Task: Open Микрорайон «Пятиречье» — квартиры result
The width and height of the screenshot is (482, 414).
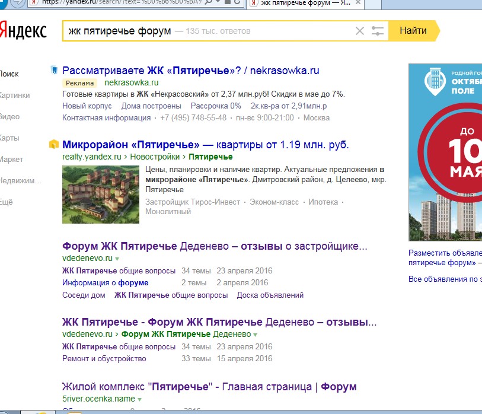Action: click(206, 145)
